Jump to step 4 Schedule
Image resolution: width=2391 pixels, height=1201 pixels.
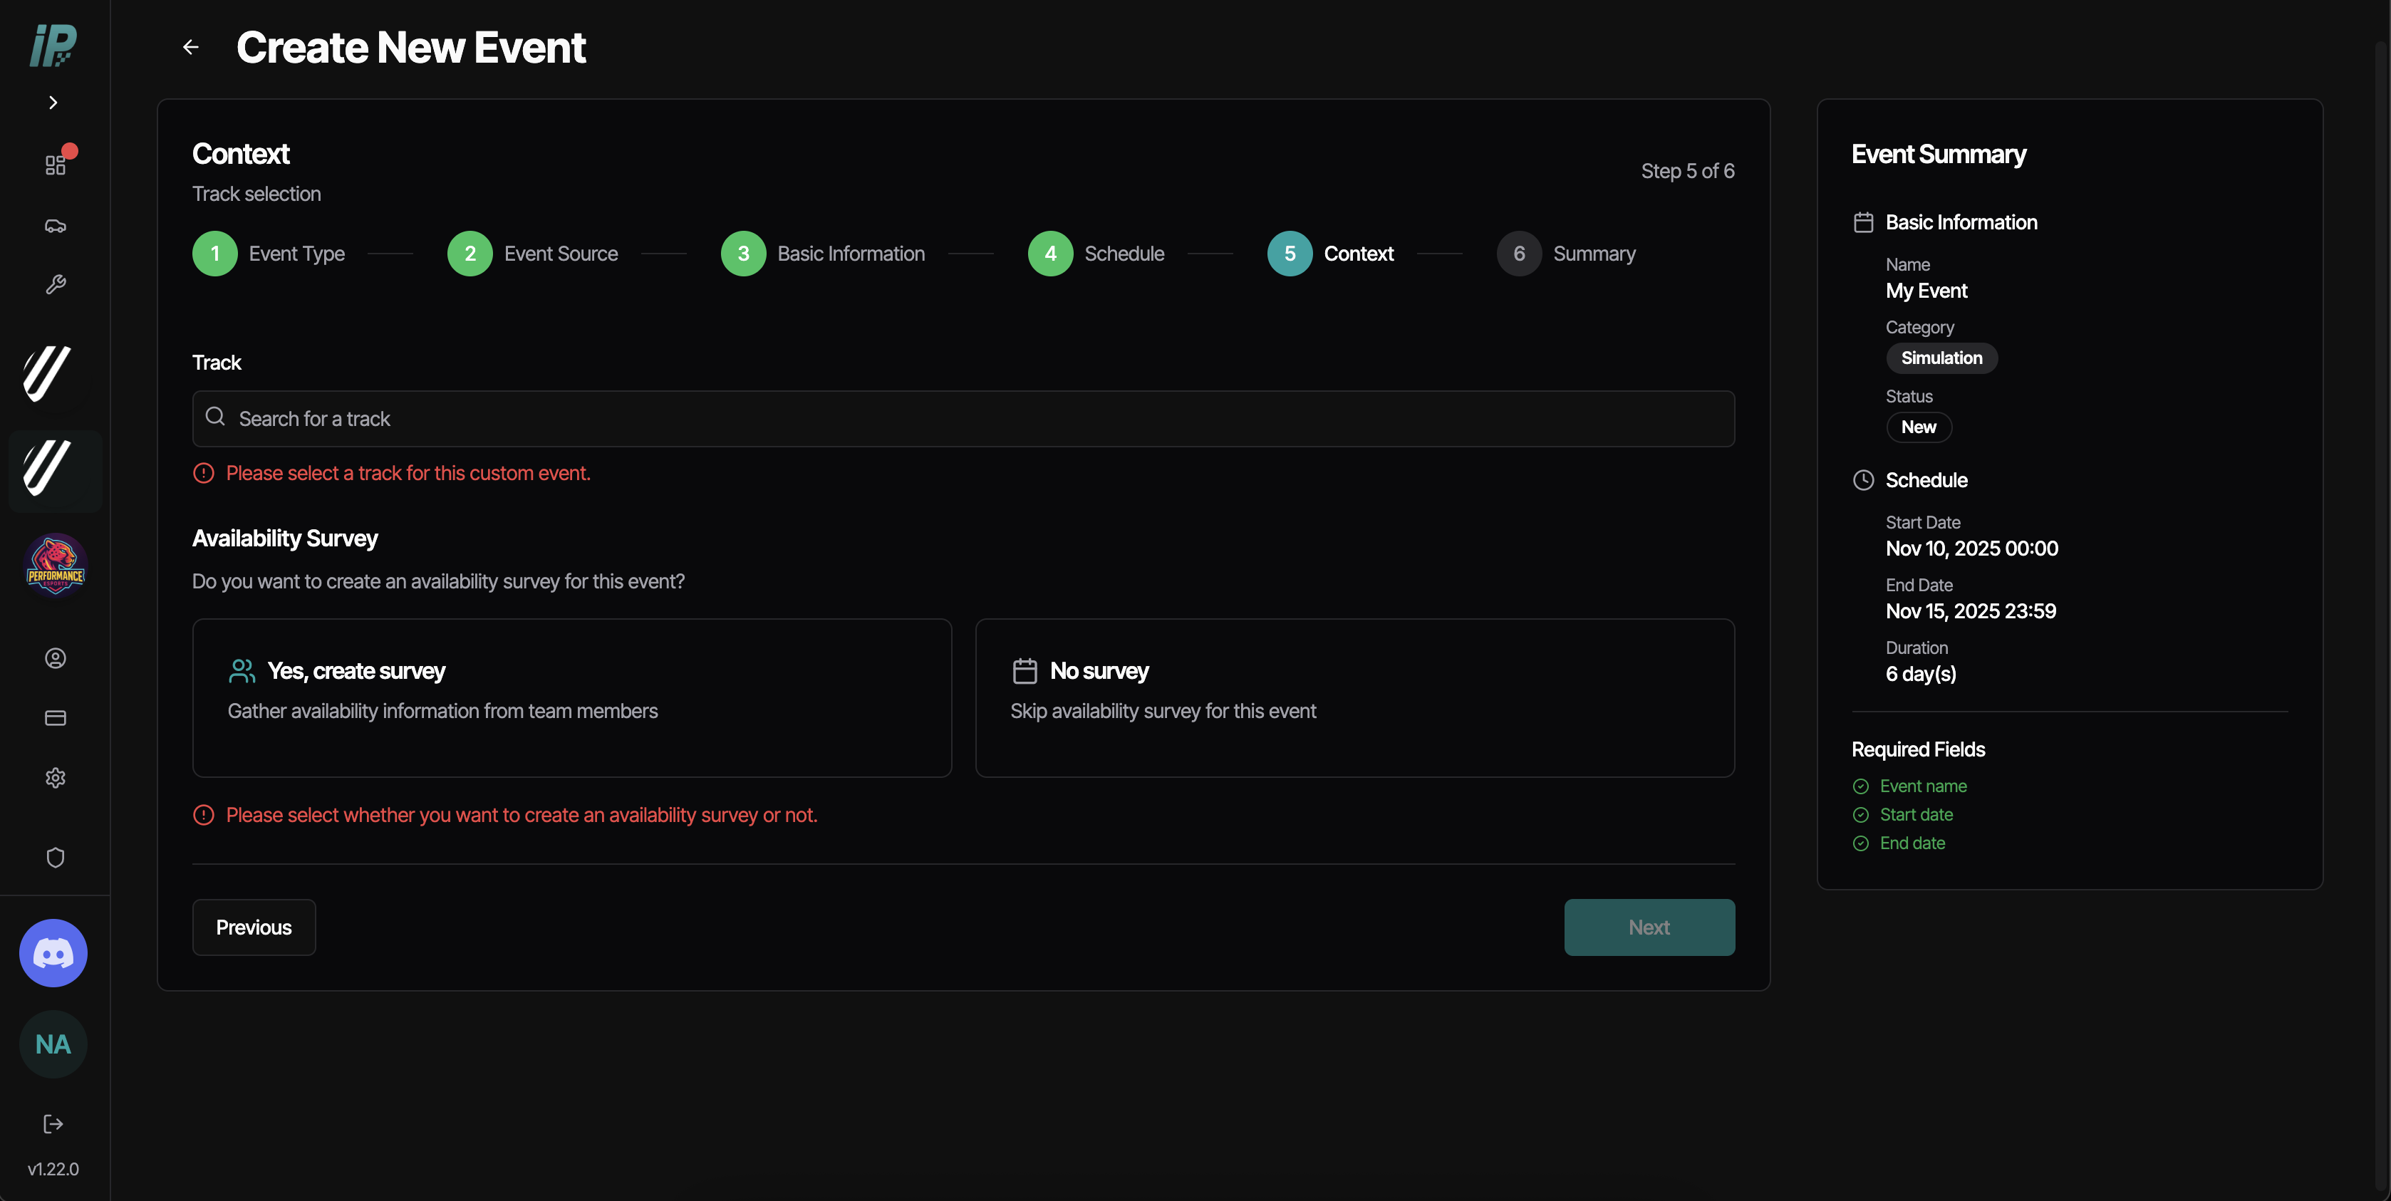1096,254
